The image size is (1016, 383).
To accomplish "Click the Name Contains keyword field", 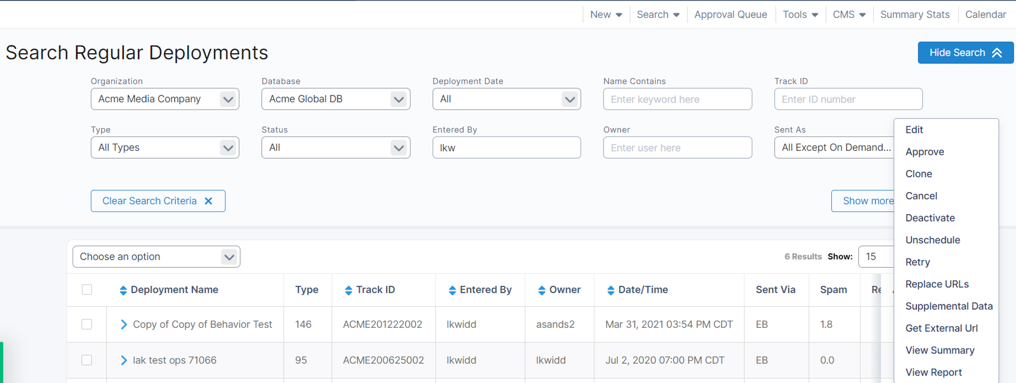I will (x=677, y=99).
